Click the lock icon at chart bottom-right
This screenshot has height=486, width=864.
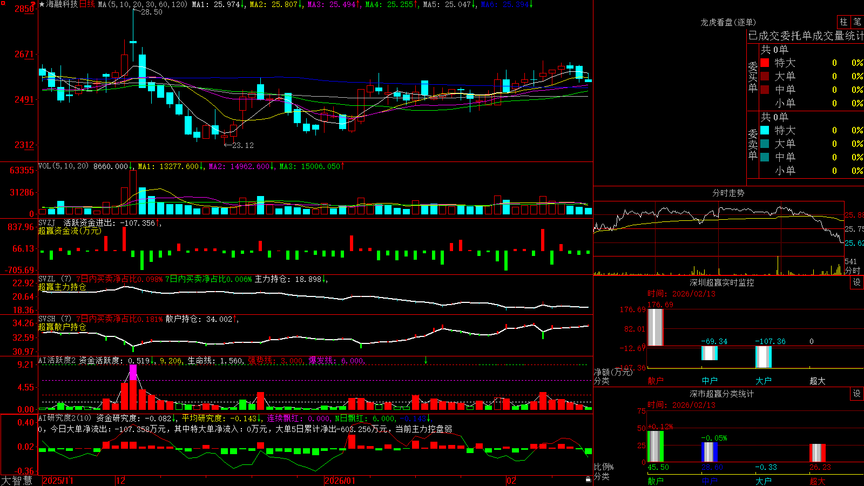(x=589, y=480)
